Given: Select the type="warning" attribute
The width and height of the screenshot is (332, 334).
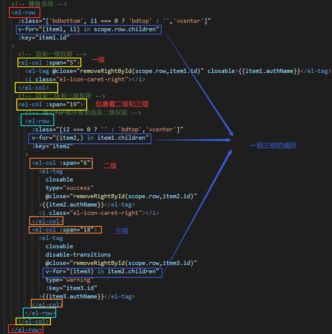Looking at the screenshot, I should click(x=70, y=280).
